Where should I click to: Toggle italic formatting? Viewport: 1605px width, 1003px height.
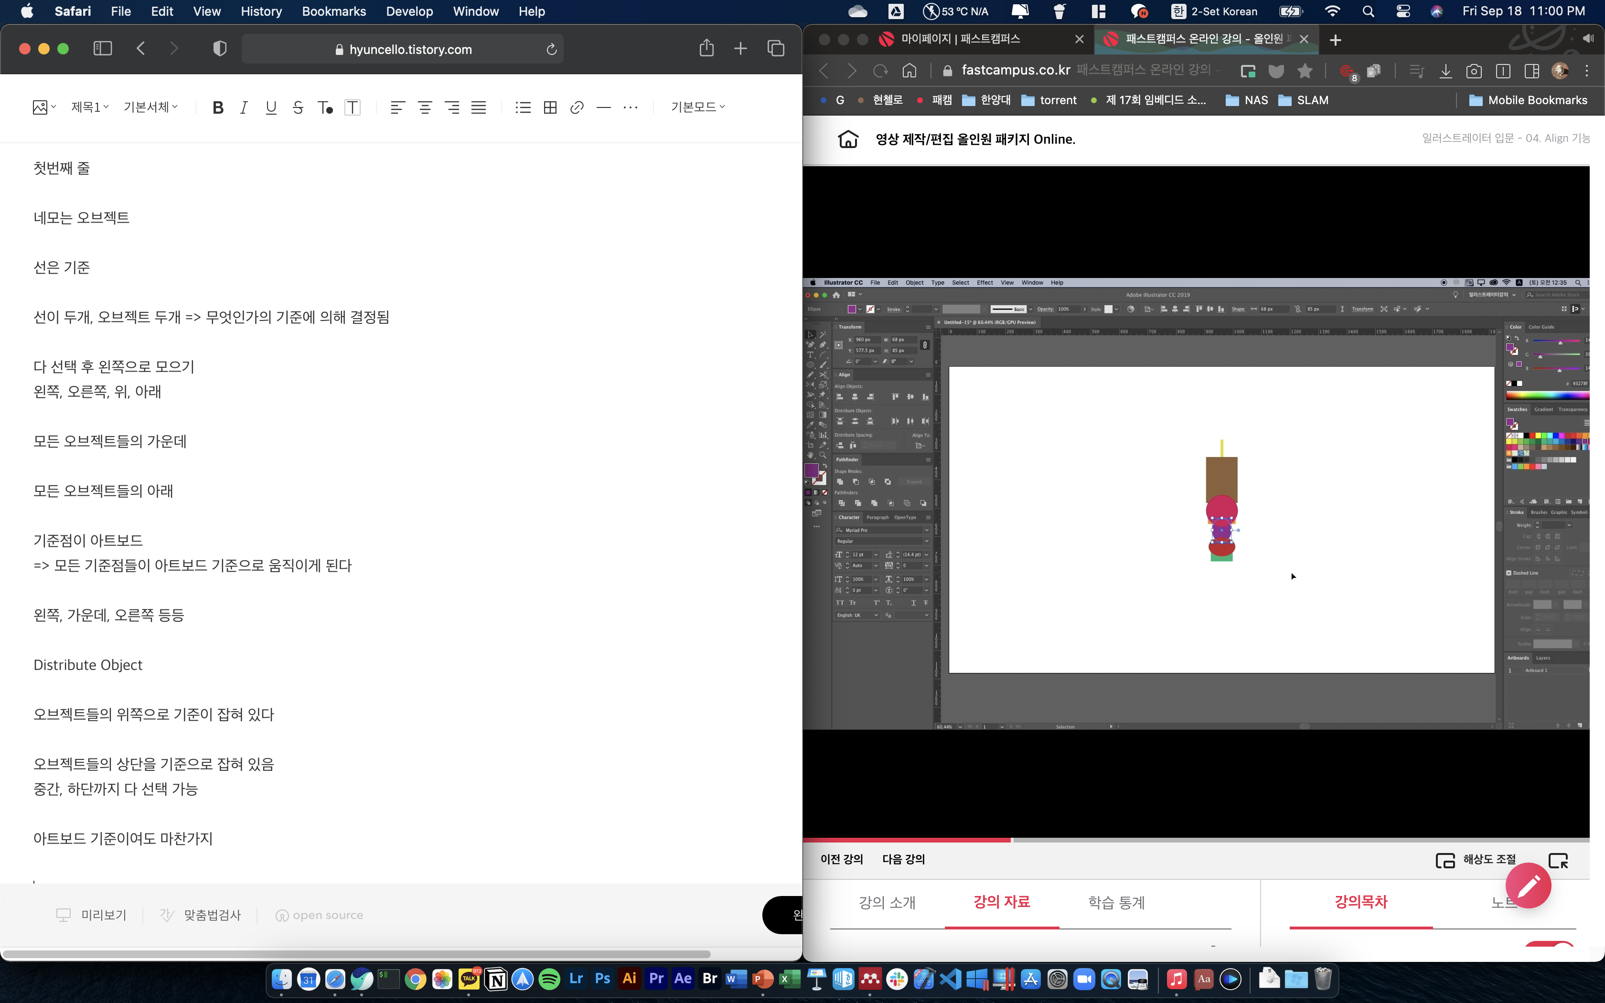[x=244, y=107]
